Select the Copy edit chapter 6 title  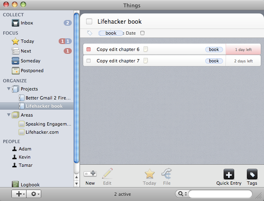tap(118, 49)
